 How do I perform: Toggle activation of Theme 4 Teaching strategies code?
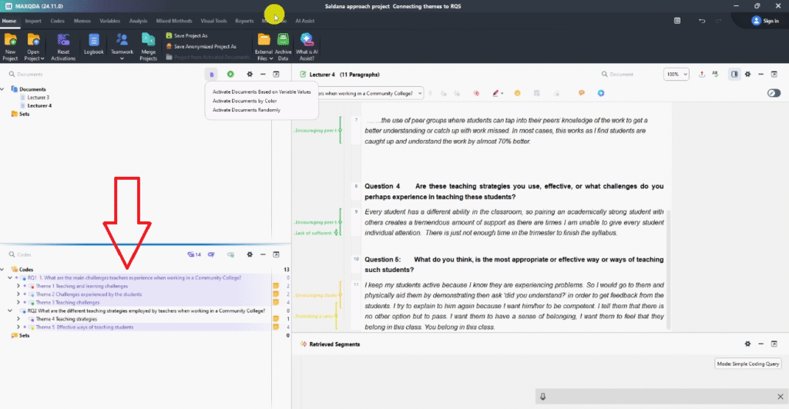29,319
